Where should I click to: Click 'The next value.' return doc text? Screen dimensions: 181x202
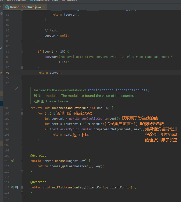click(57, 101)
